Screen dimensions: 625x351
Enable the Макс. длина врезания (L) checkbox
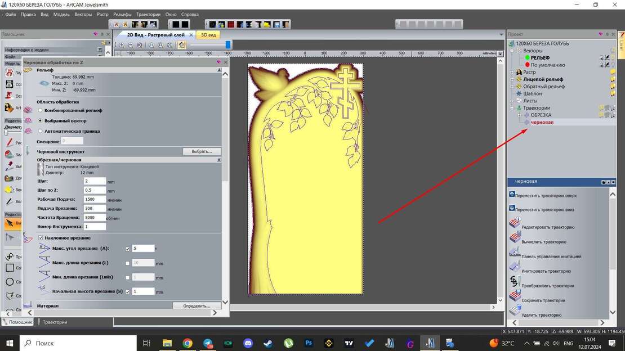[127, 262]
